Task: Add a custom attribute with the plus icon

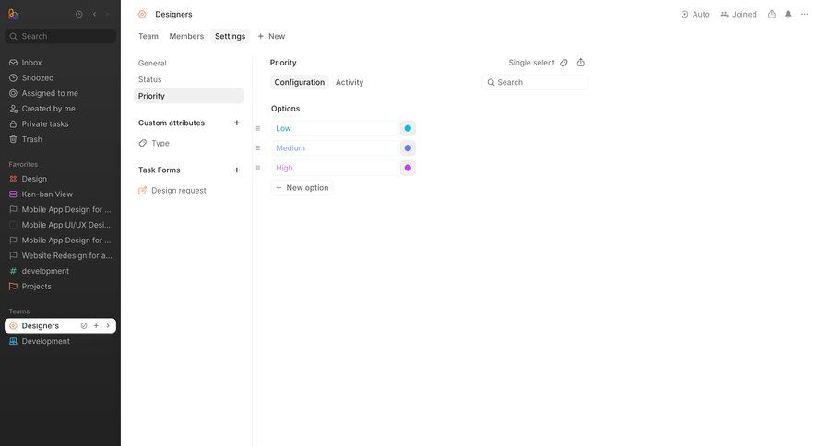Action: point(237,123)
